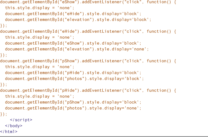Click the line setting "elevation" display to 'block'
The height and width of the screenshot is (137, 208).
pyautogui.click(x=78, y=20)
